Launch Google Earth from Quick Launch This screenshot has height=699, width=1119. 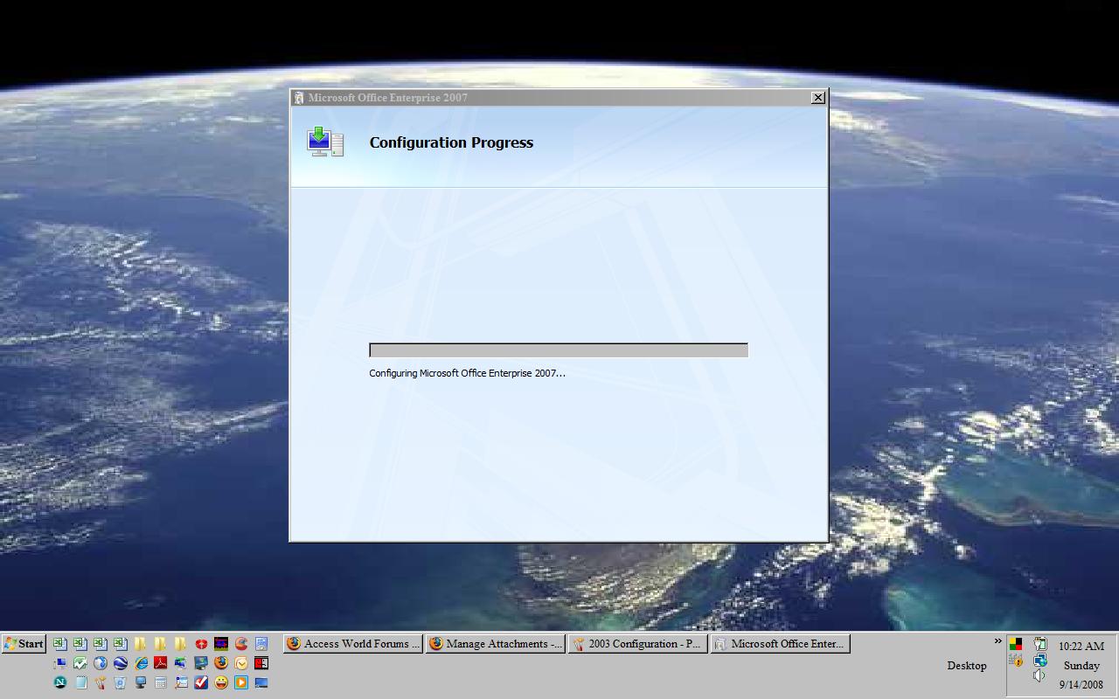click(121, 663)
